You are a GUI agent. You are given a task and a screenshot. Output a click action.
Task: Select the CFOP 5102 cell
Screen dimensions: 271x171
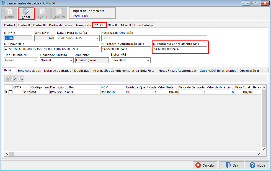point(22,92)
